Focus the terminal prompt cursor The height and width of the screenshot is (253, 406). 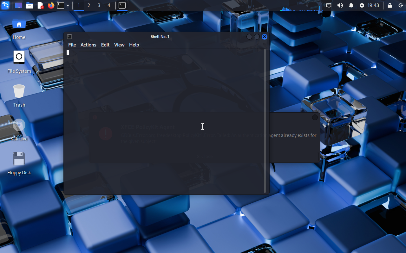point(68,52)
